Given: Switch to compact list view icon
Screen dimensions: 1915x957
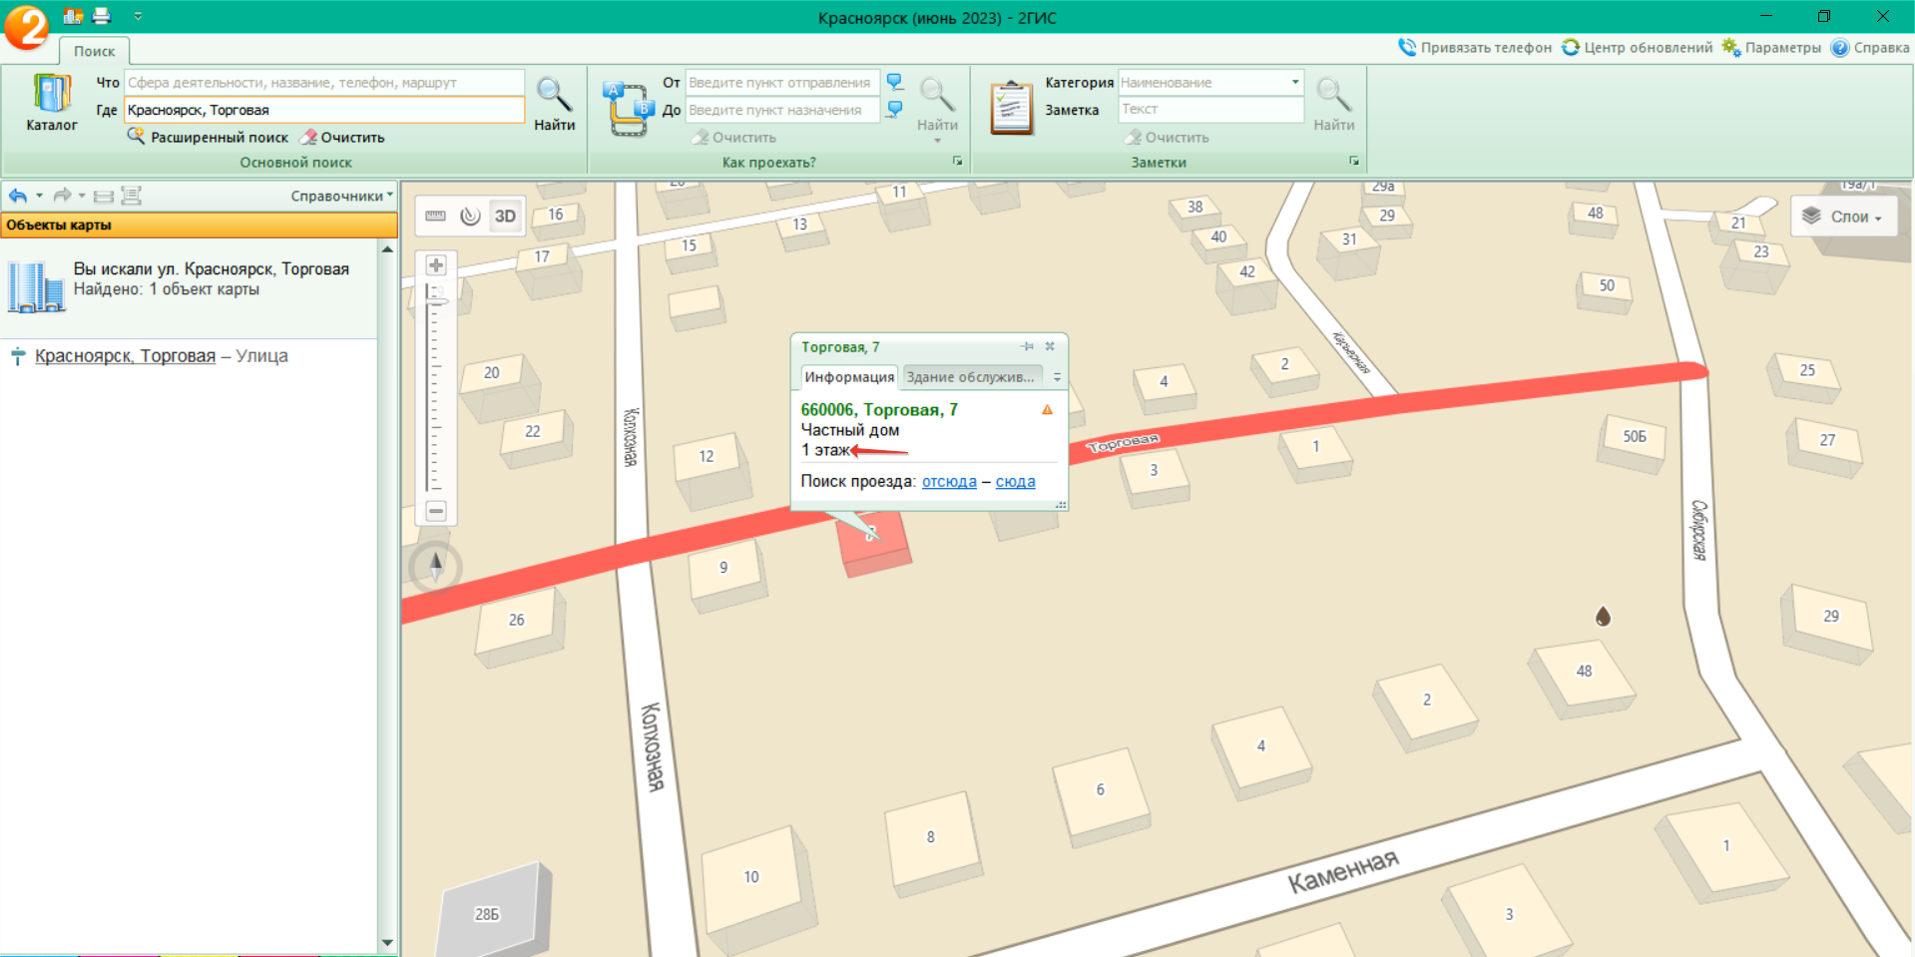Looking at the screenshot, I should click(103, 196).
